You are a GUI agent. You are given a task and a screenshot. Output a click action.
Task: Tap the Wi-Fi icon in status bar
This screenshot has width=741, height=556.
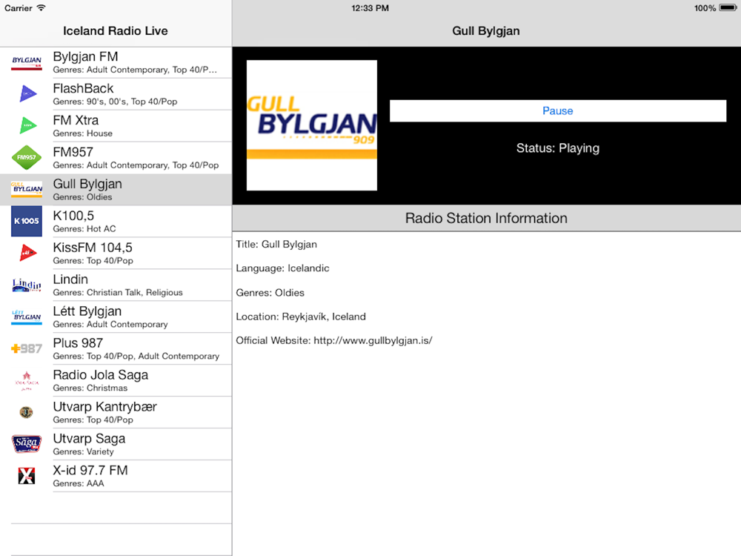point(41,7)
